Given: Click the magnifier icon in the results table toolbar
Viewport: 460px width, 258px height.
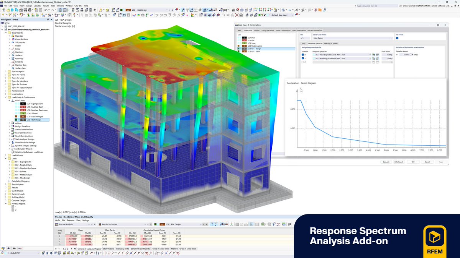Looking at the screenshot, I should coord(289,224).
